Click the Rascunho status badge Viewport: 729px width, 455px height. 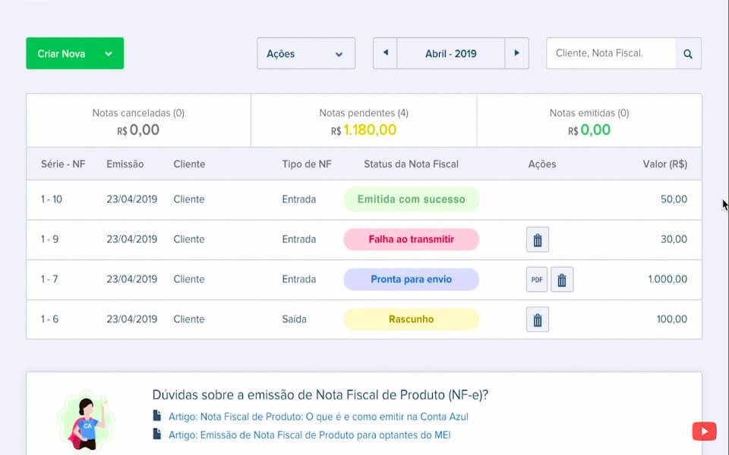click(x=412, y=319)
